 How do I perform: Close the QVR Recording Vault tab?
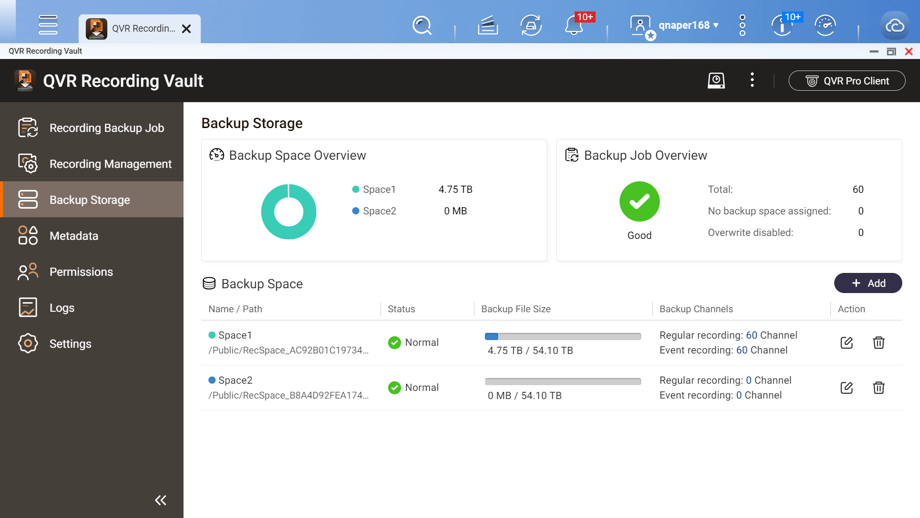[x=187, y=29]
